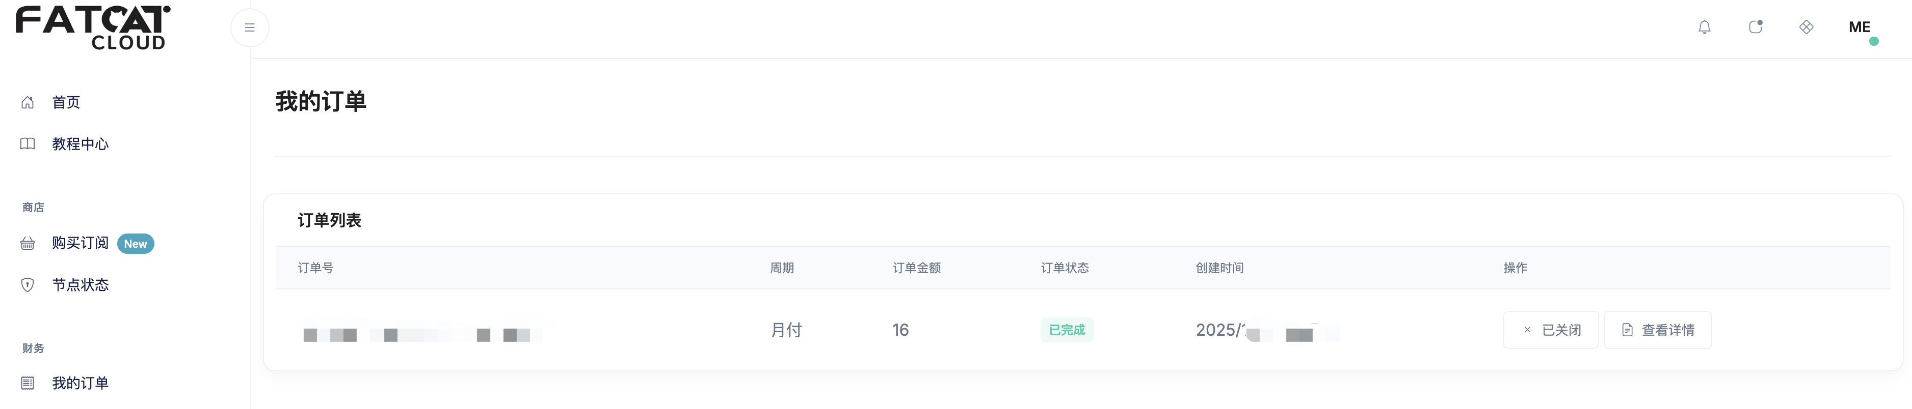Open the notifications bell

1704,27
